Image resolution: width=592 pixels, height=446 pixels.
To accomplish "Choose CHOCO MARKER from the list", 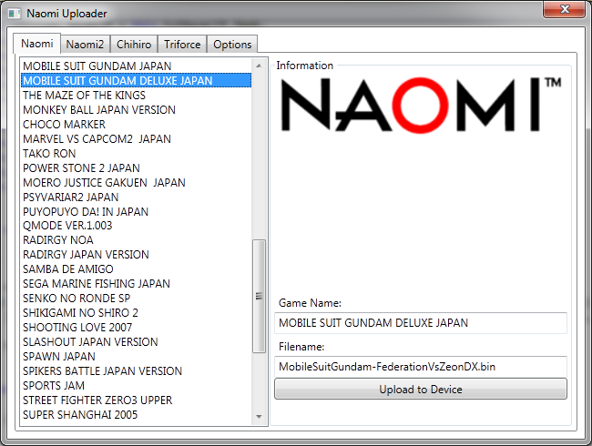I will pyautogui.click(x=136, y=124).
